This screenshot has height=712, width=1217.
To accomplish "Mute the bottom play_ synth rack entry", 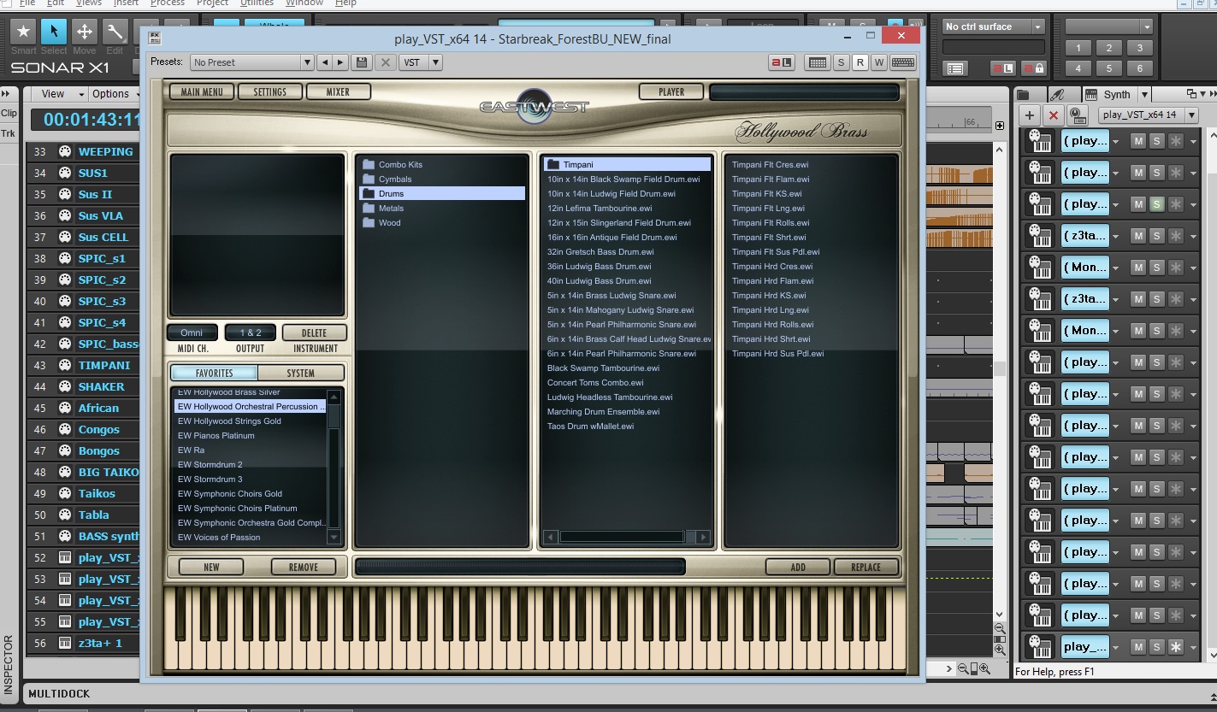I will (x=1138, y=647).
